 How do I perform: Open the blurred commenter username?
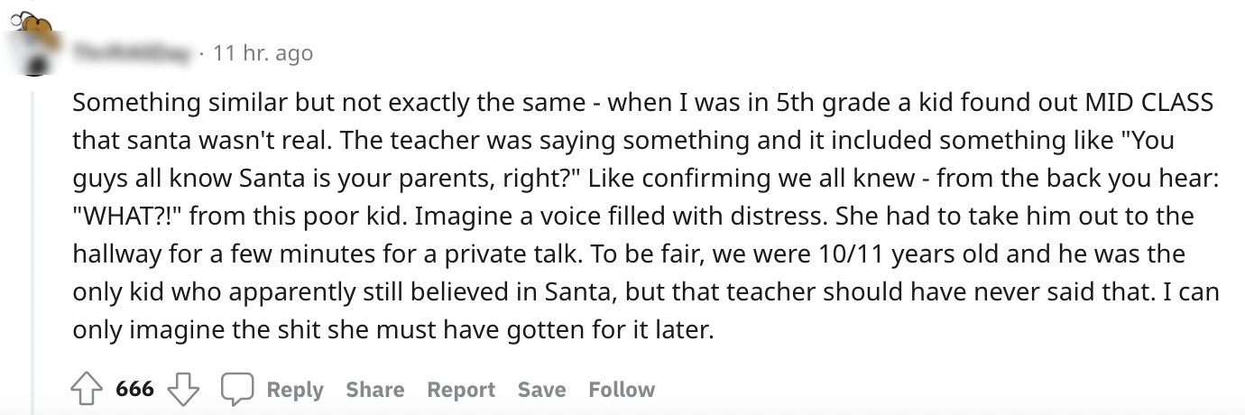133,54
